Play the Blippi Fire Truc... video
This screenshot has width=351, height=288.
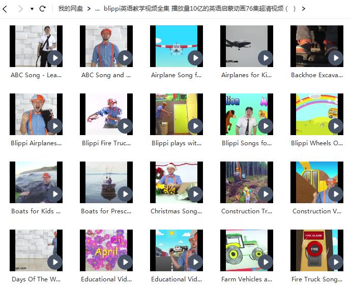tap(125, 126)
